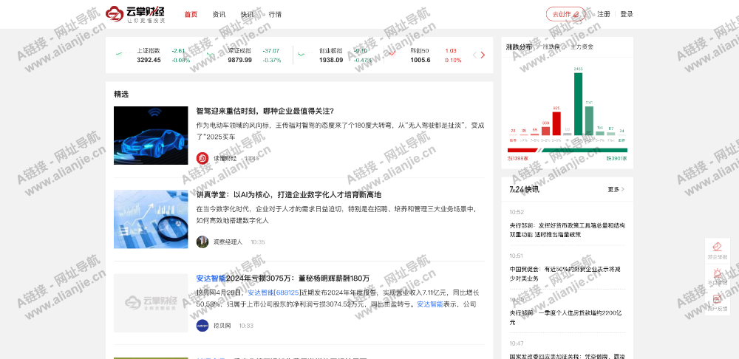
Task: Click author name 挖贝网
Action: pyautogui.click(x=222, y=326)
